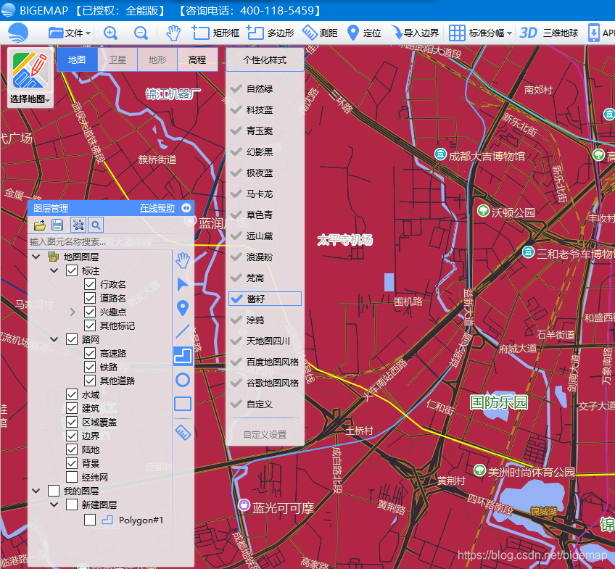The image size is (615, 569).
Task: Select the pan hand tool in top toolbar
Action: coord(173,33)
